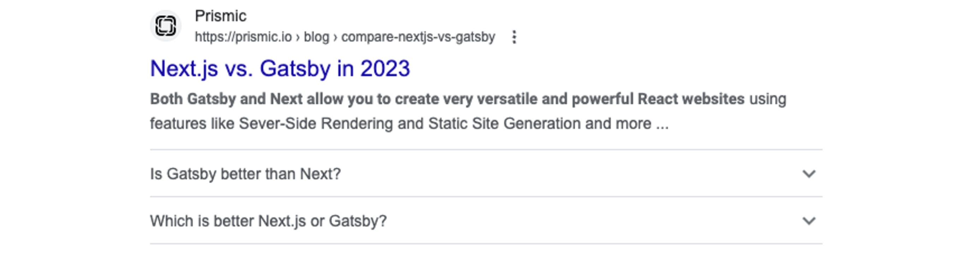The height and width of the screenshot is (275, 974).
Task: Click the "Prismic" site name
Action: (x=220, y=16)
